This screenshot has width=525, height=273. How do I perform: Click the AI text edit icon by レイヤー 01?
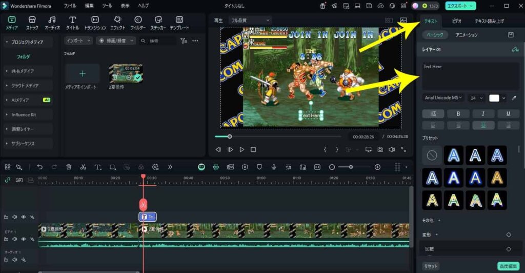coord(515,50)
